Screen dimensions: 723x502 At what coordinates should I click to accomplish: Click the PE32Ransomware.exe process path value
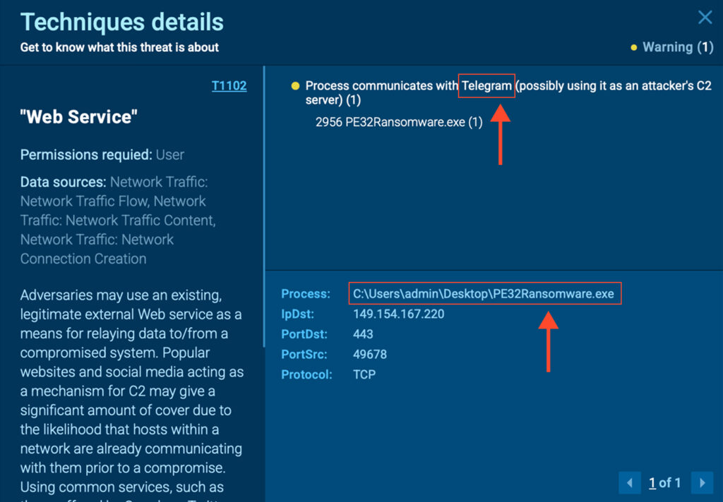point(484,293)
